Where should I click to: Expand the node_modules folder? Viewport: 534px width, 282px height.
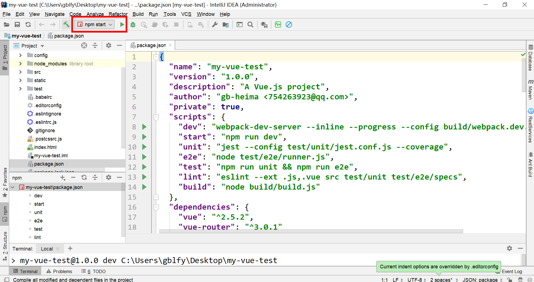click(20, 64)
